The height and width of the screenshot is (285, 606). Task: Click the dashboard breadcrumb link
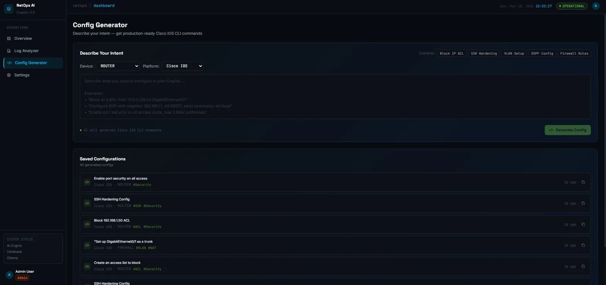point(104,6)
